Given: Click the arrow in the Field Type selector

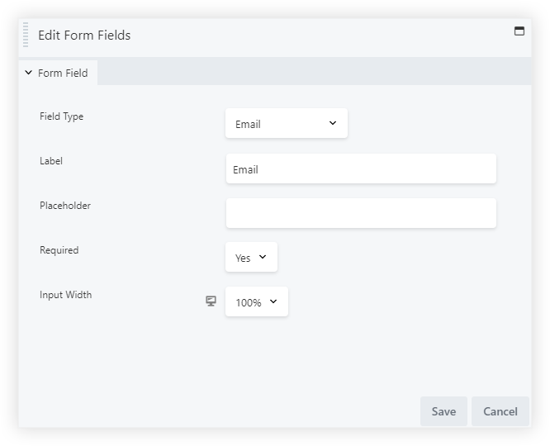Looking at the screenshot, I should click(333, 123).
